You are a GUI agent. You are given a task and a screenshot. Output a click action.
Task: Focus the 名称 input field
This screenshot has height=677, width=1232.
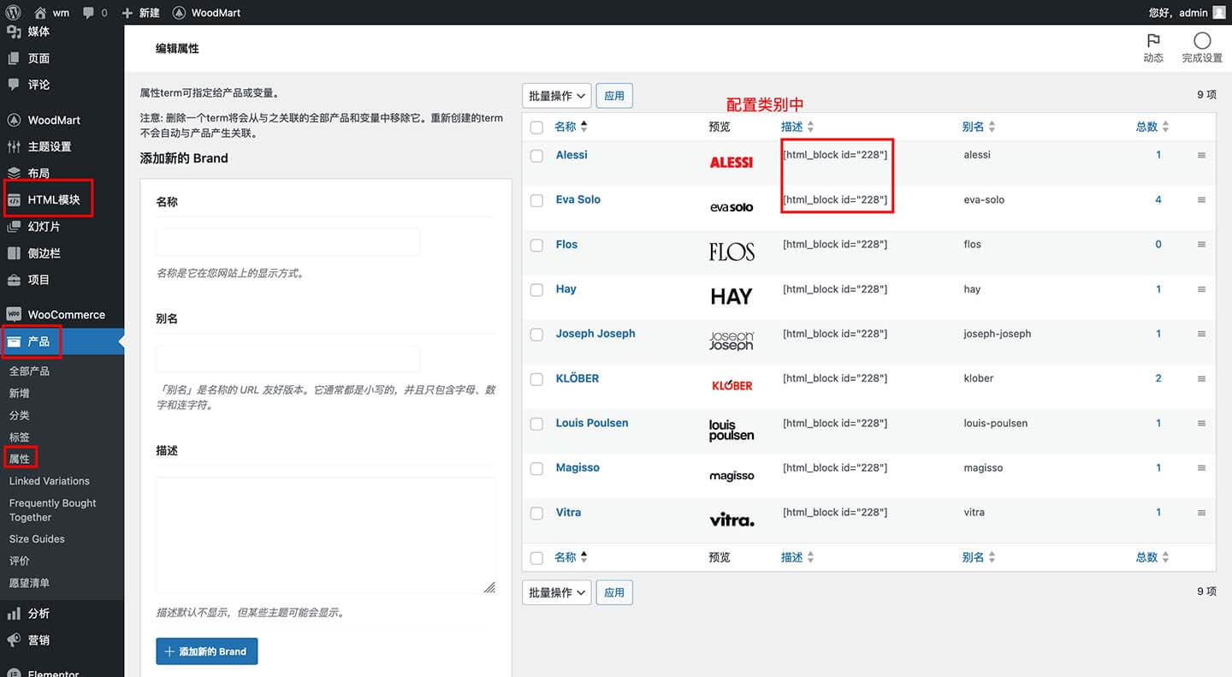click(288, 242)
